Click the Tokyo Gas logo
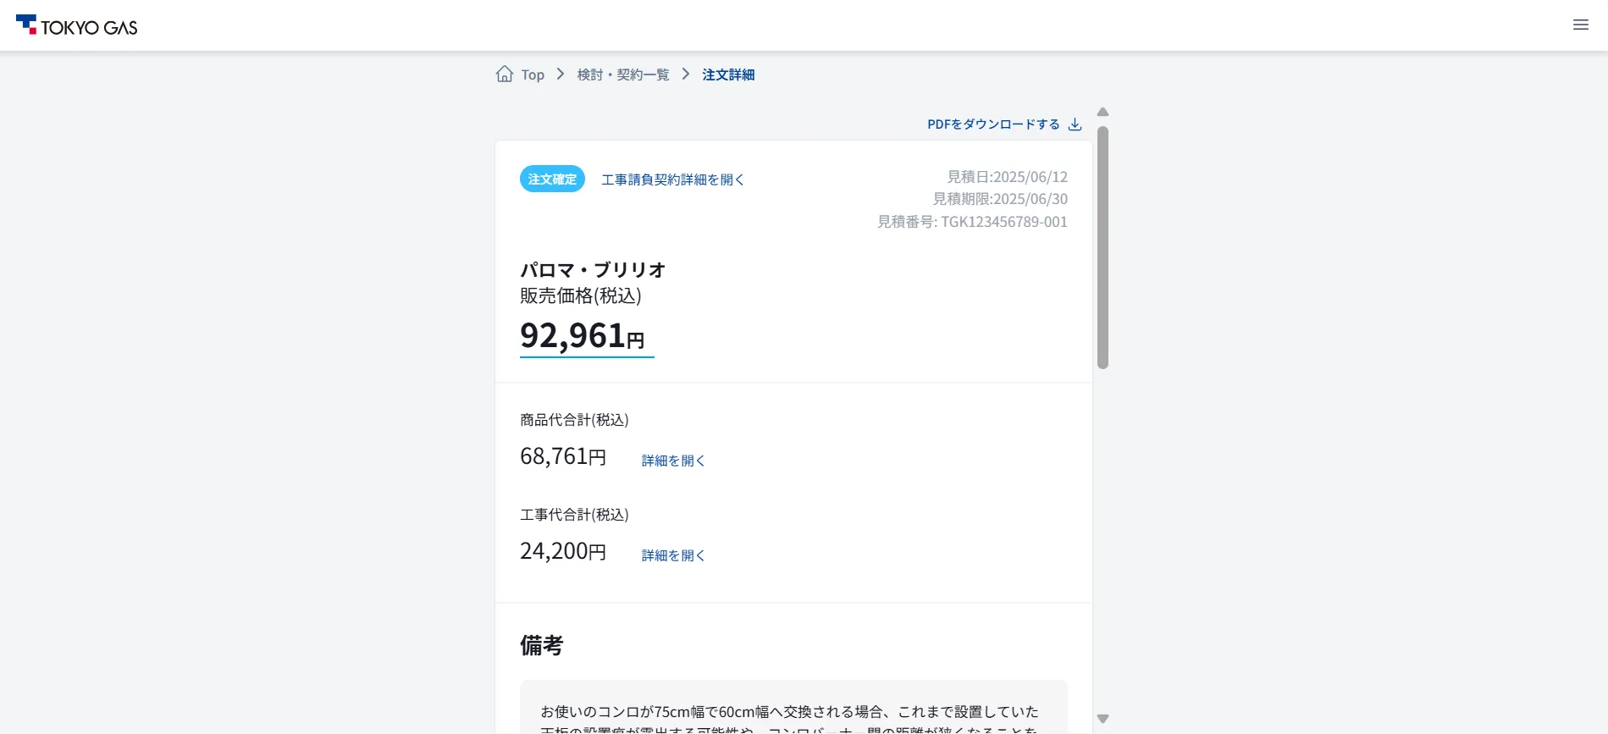Screen dimensions: 1608x734 [77, 25]
